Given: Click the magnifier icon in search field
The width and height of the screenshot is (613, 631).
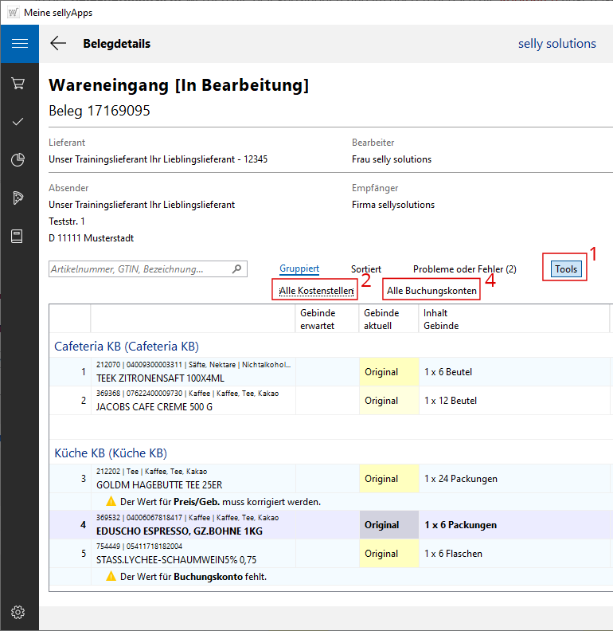Looking at the screenshot, I should (236, 269).
